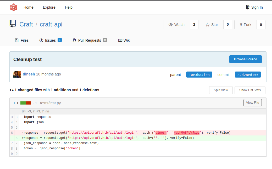This screenshot has height=169, width=272.
Task: Click the Craft owner link
Action: tap(26, 24)
